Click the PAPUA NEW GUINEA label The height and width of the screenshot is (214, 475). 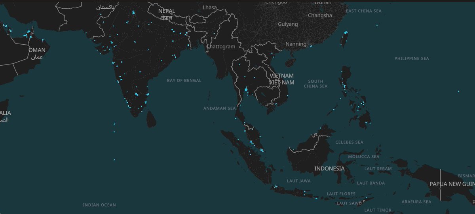pyautogui.click(x=452, y=184)
